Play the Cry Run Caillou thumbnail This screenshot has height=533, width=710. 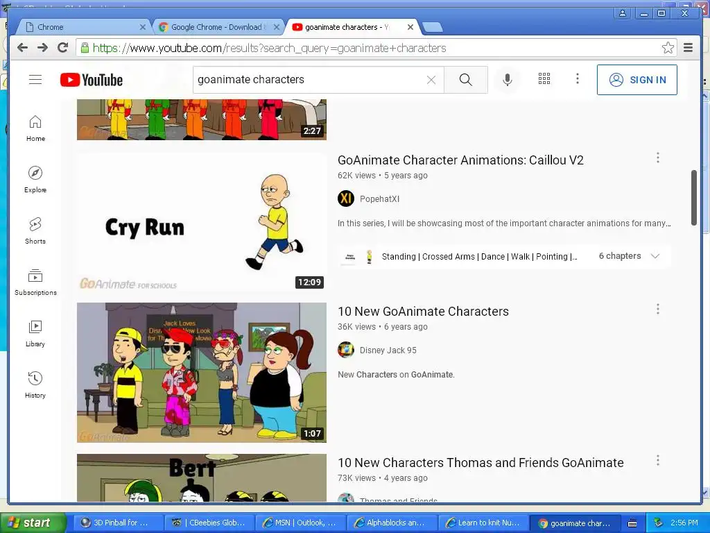click(202, 221)
